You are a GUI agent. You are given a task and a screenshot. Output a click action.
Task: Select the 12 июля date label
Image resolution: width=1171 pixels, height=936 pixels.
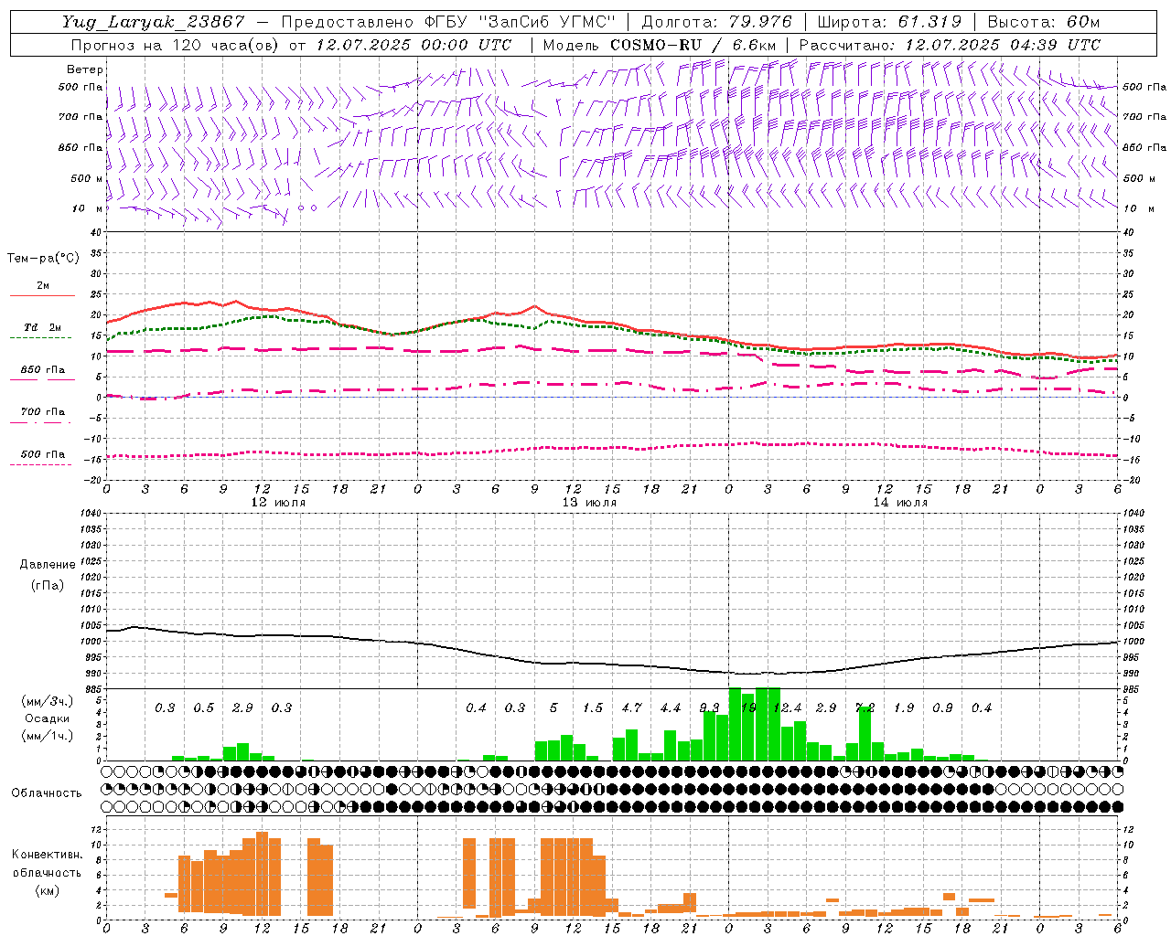coord(279,503)
